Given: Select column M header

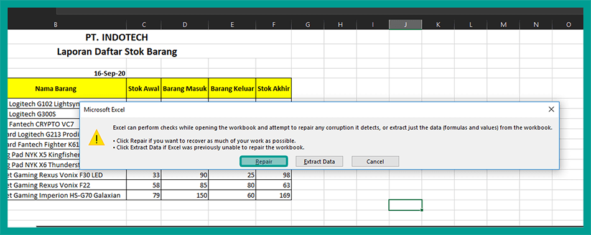Looking at the screenshot, I should (503, 24).
